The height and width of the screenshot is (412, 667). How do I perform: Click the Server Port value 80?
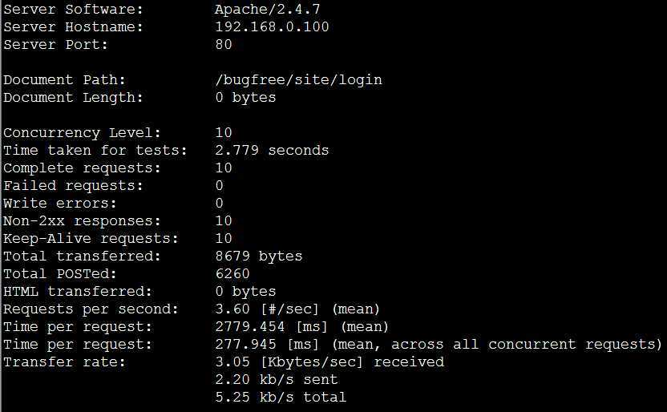[224, 45]
